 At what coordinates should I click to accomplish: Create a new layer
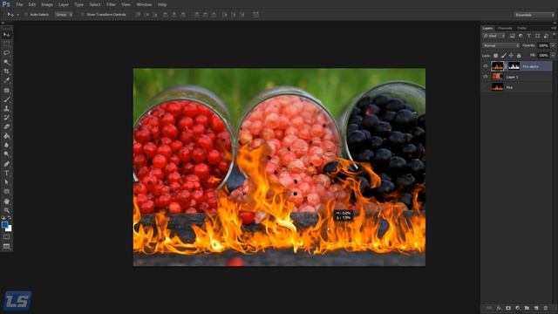pyautogui.click(x=536, y=308)
